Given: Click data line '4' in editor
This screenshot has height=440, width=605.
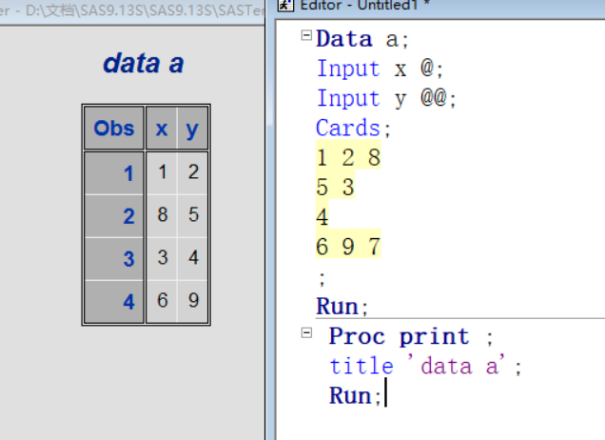Looking at the screenshot, I should tap(322, 217).
